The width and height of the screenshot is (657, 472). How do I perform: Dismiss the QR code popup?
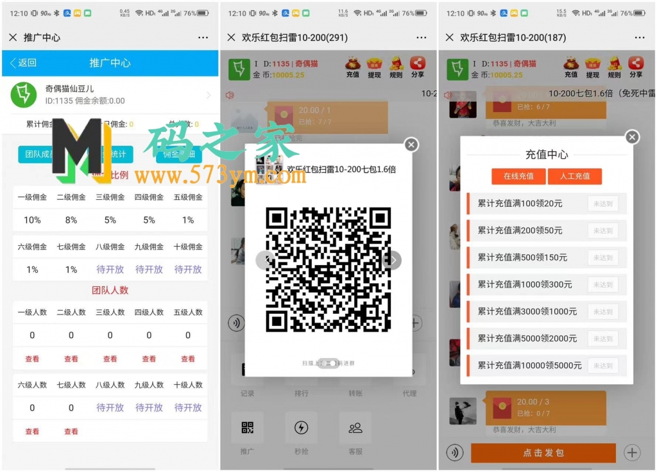(x=411, y=145)
